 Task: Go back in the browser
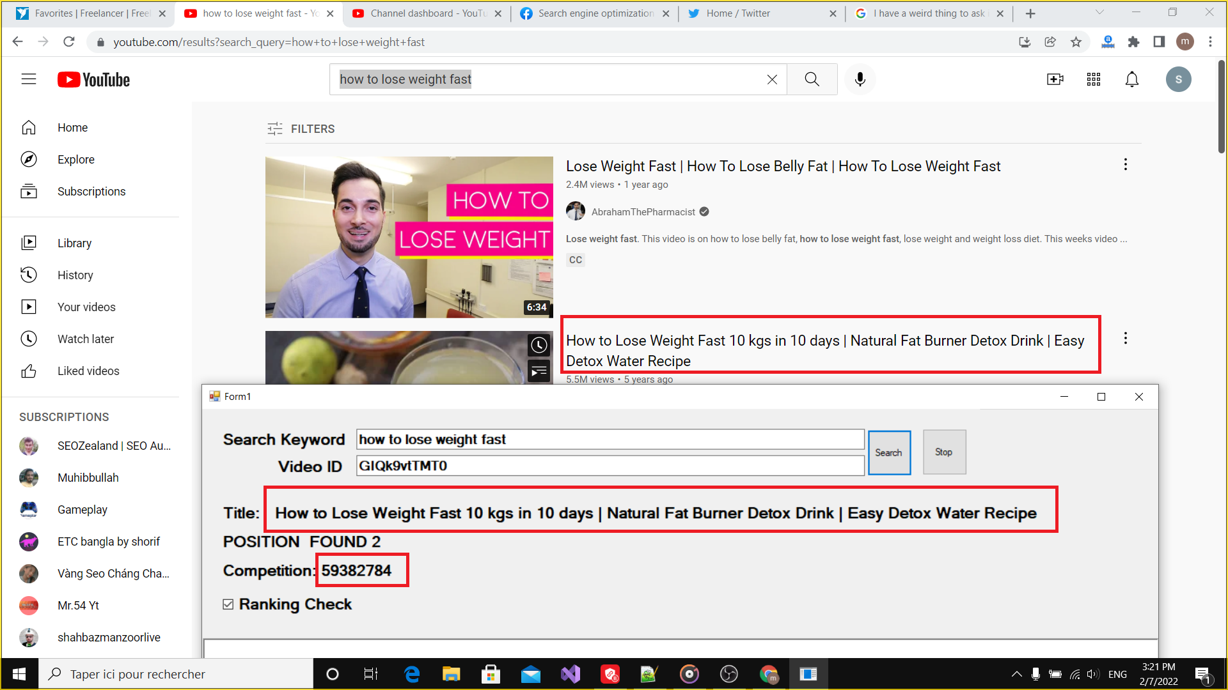[18, 42]
